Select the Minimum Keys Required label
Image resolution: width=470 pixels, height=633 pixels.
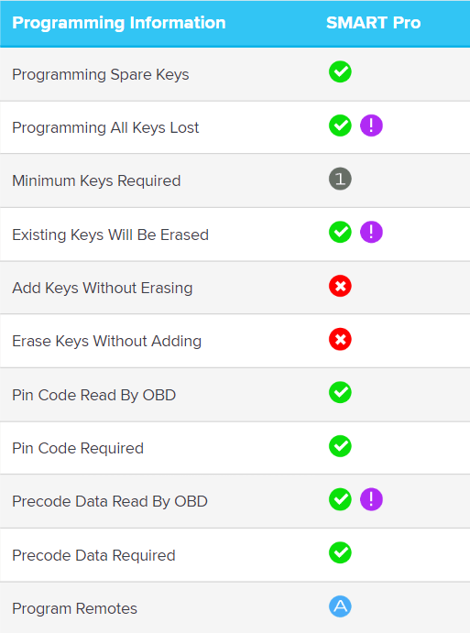[x=96, y=180]
